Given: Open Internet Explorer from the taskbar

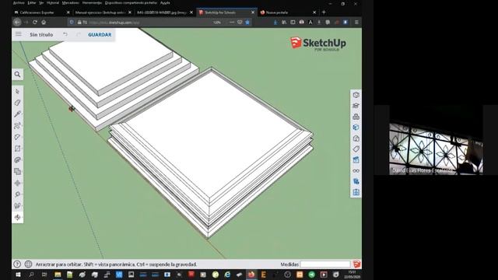Looking at the screenshot, I should pyautogui.click(x=227, y=275).
